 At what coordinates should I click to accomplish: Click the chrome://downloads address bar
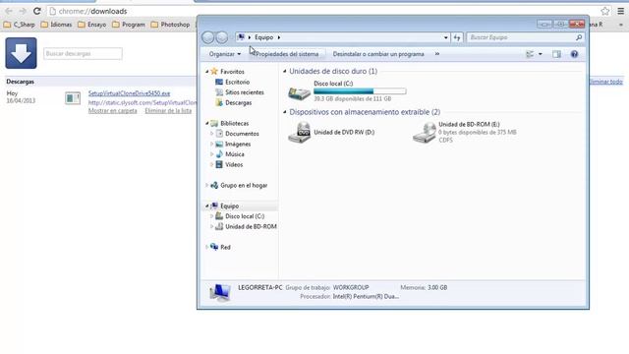pyautogui.click(x=323, y=11)
